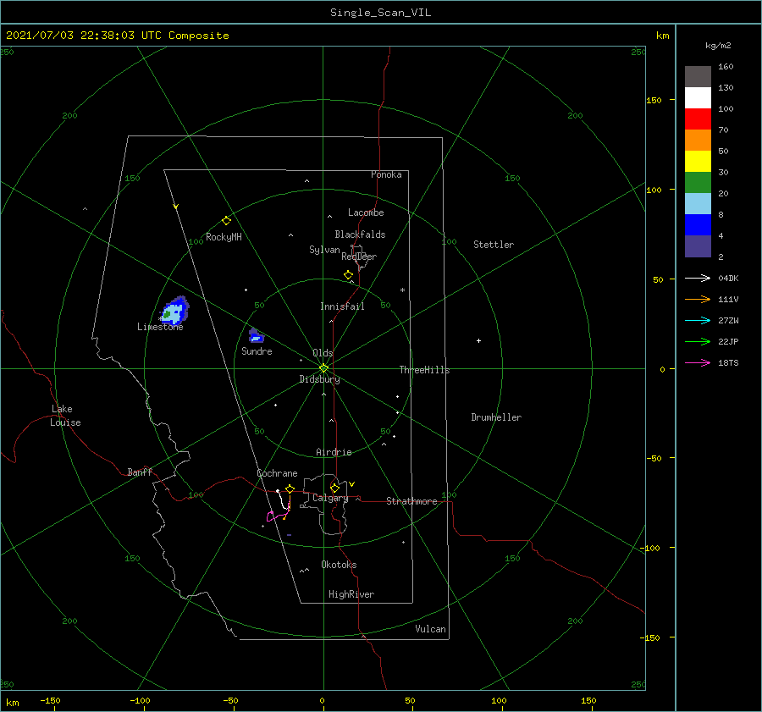Image resolution: width=762 pixels, height=712 pixels.
Task: Click the Airdrie town label
Action: tap(334, 452)
